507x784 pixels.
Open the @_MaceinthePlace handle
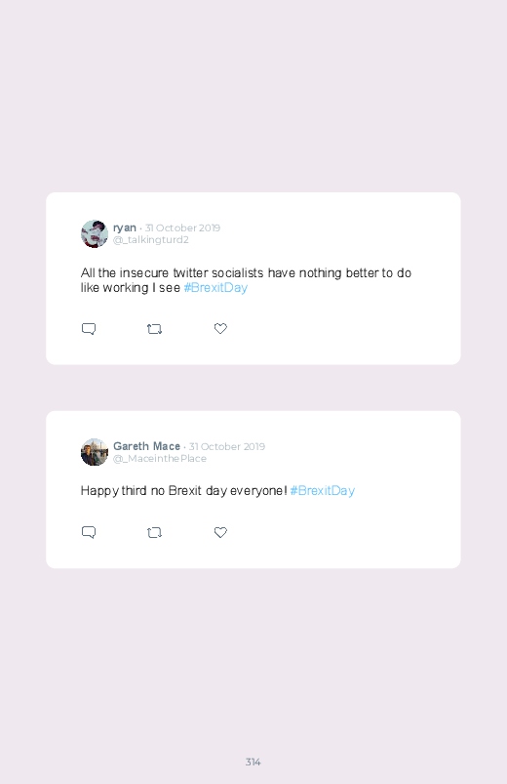click(160, 459)
